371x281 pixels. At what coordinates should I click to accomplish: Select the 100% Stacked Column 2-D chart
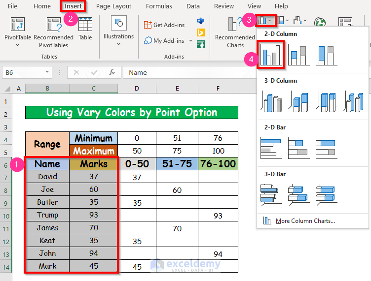(326, 55)
